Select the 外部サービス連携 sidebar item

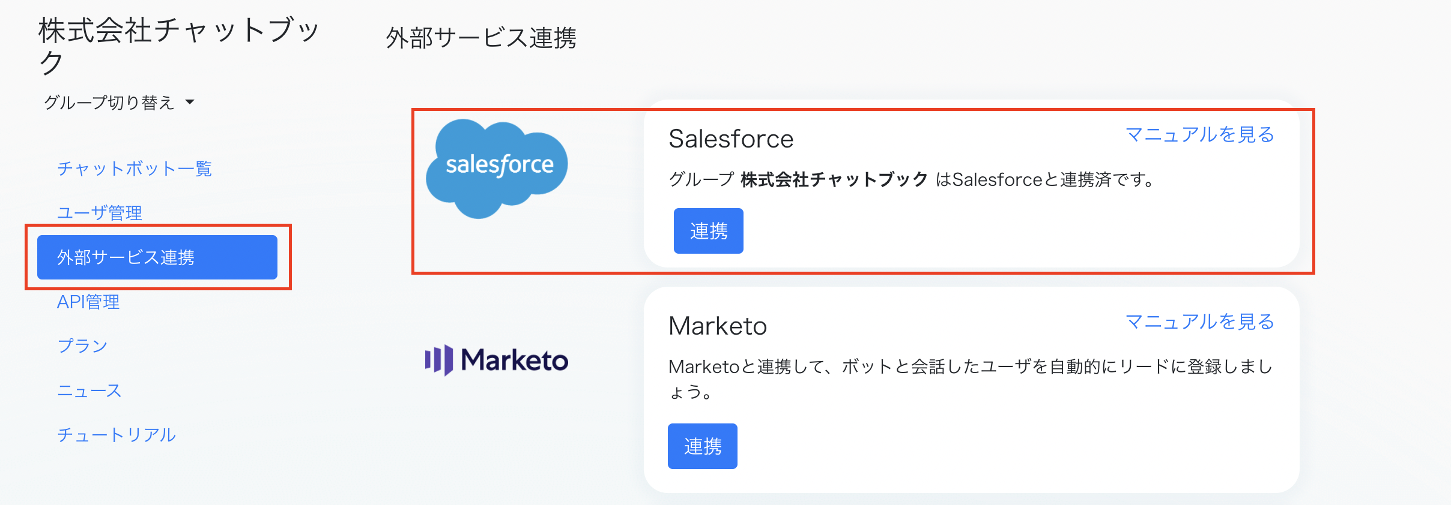point(157,257)
